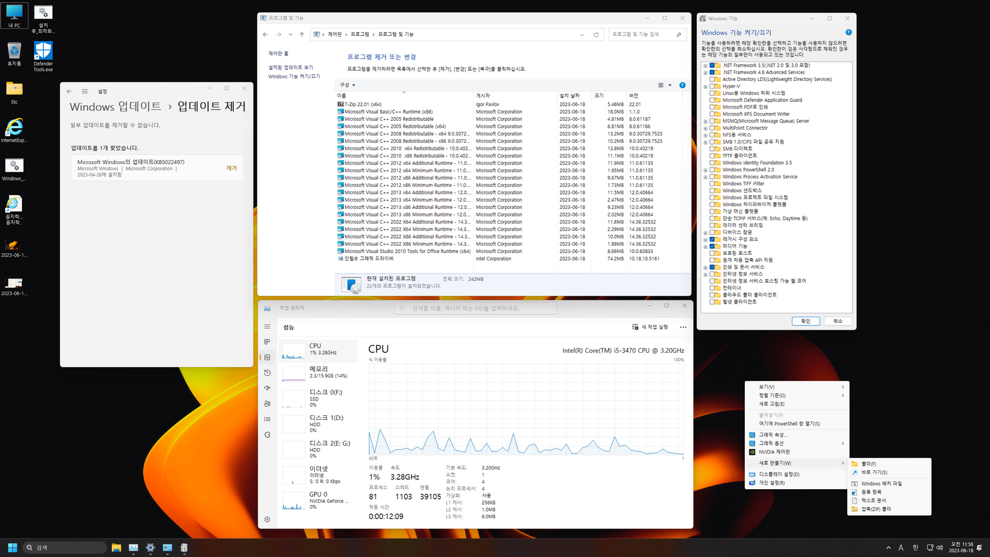The height and width of the screenshot is (557, 990).
Task: Open Startup apps icon in Task Manager
Action: tap(267, 388)
